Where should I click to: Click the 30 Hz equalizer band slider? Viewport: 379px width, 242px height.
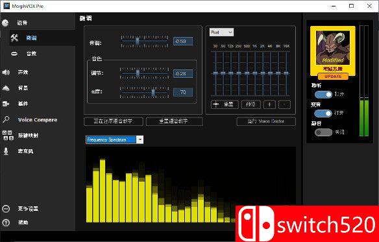point(215,73)
